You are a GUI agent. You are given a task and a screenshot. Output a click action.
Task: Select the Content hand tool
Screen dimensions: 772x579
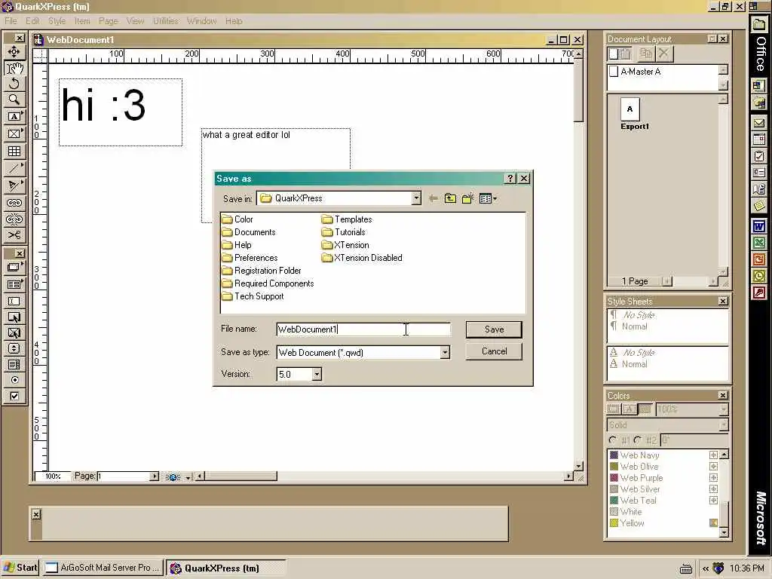pos(14,68)
